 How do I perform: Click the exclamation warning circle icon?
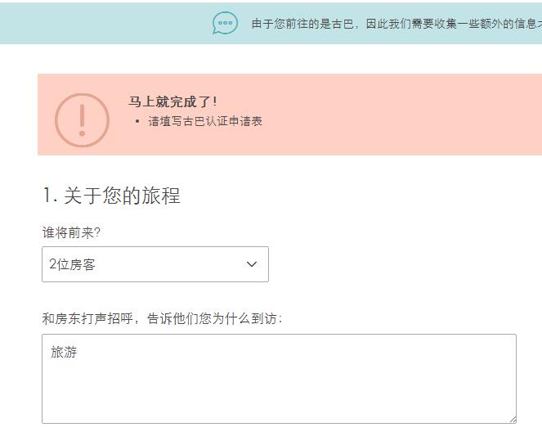tap(82, 120)
